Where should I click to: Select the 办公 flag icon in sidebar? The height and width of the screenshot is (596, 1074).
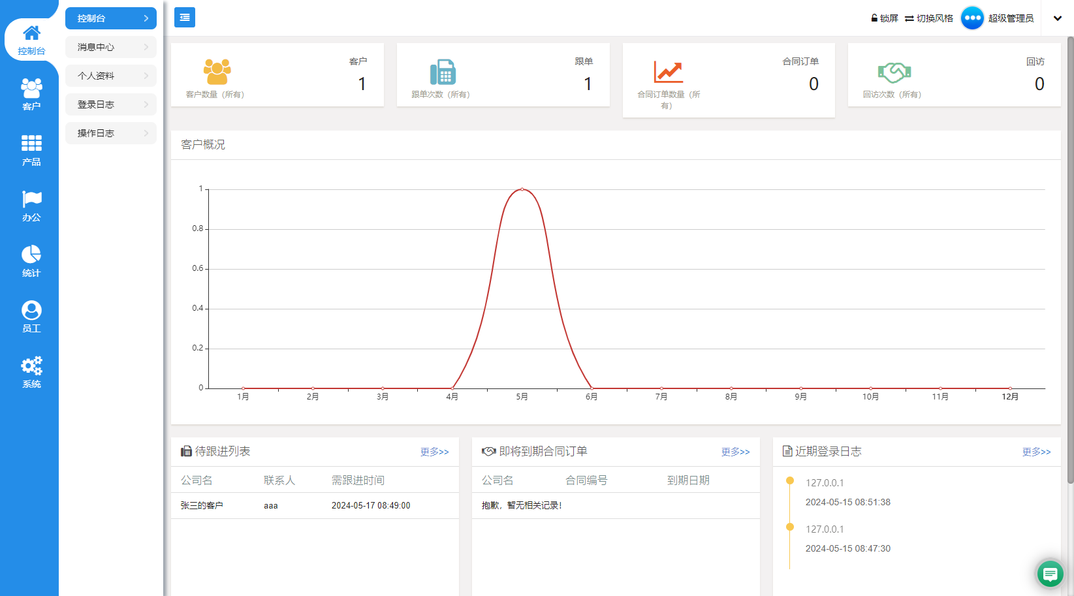tap(31, 206)
